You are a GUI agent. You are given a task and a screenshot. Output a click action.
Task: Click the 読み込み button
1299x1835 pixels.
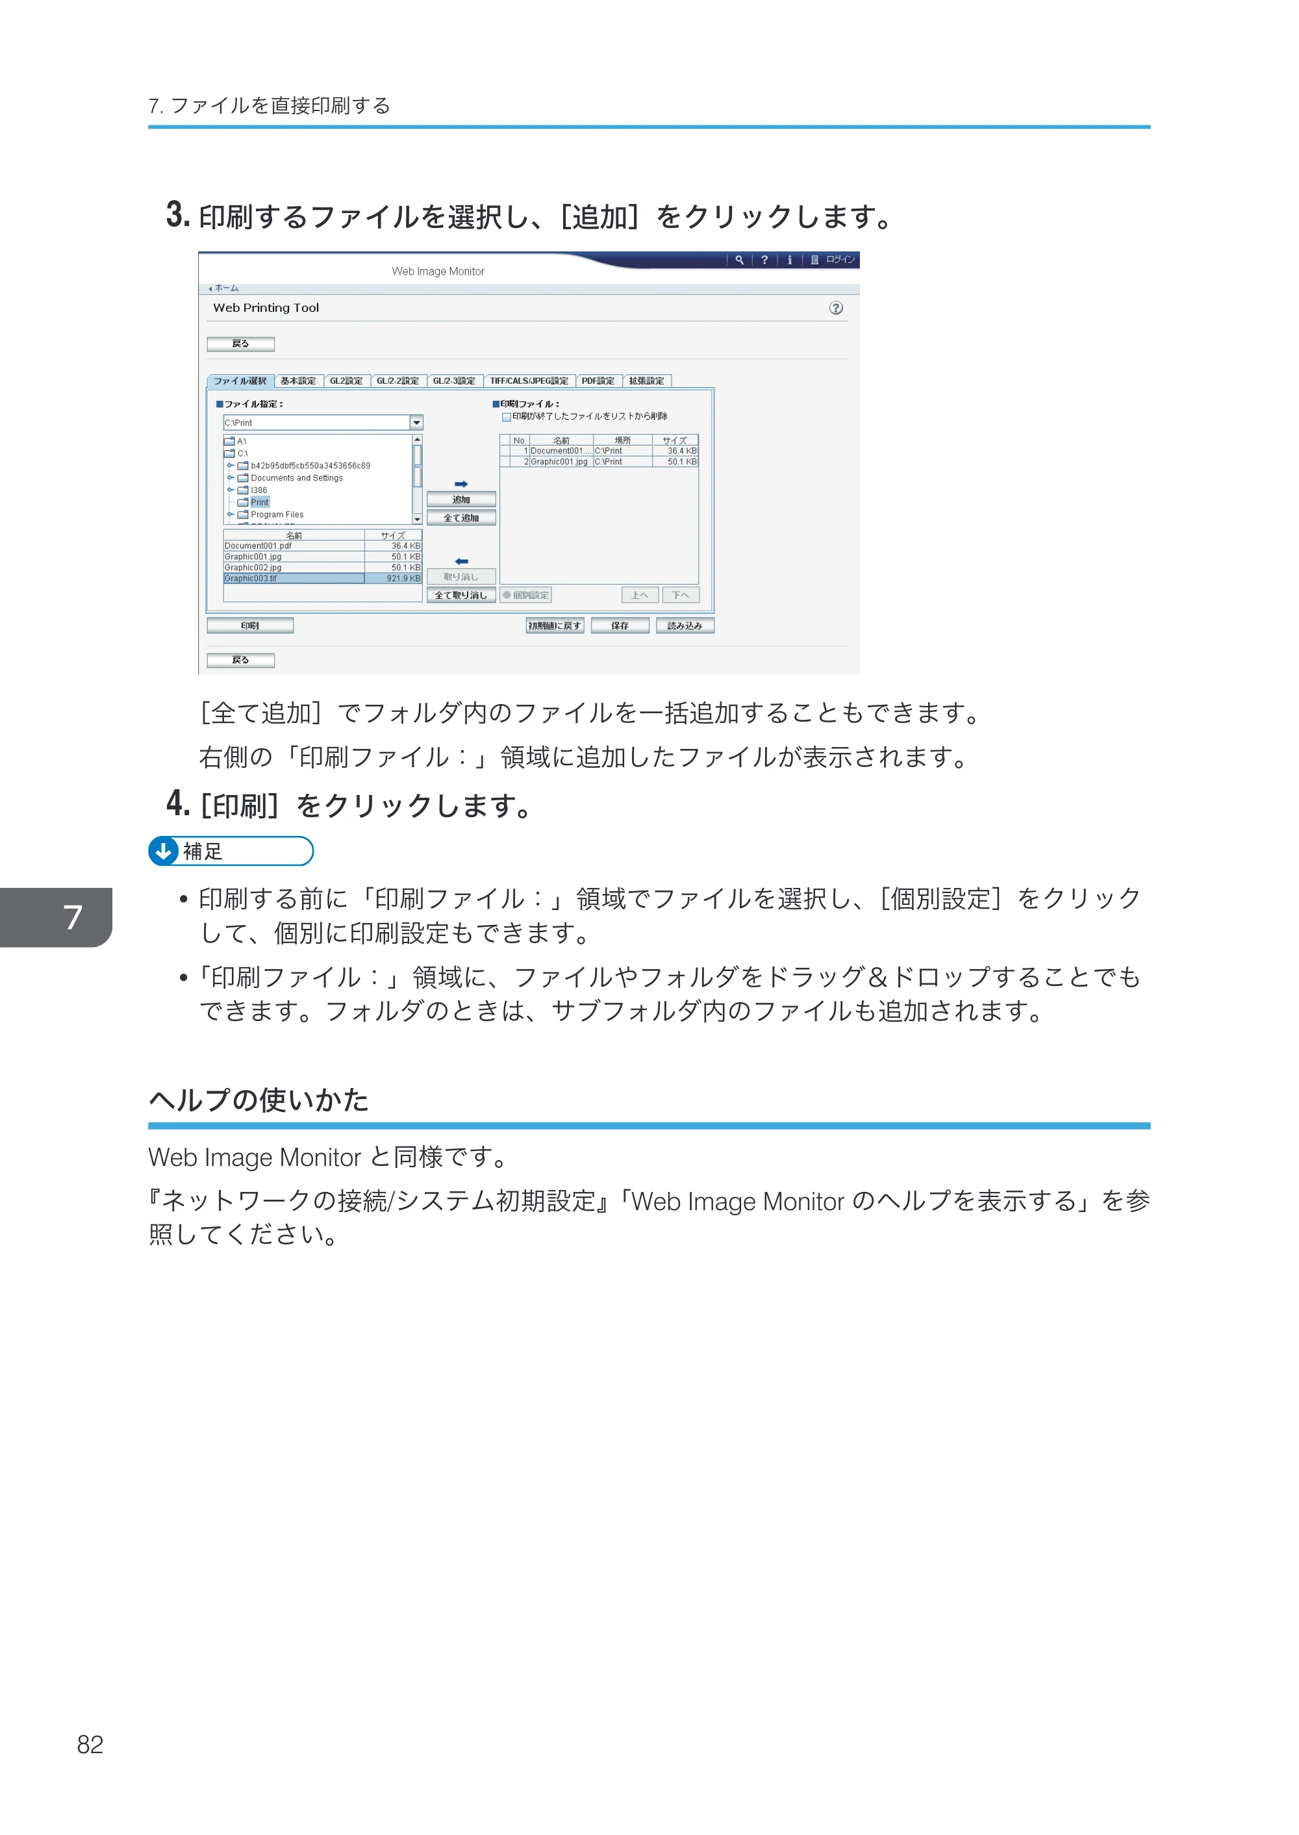(685, 626)
